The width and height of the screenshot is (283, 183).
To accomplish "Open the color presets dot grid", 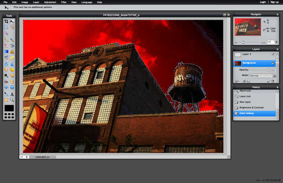I will tap(9, 116).
